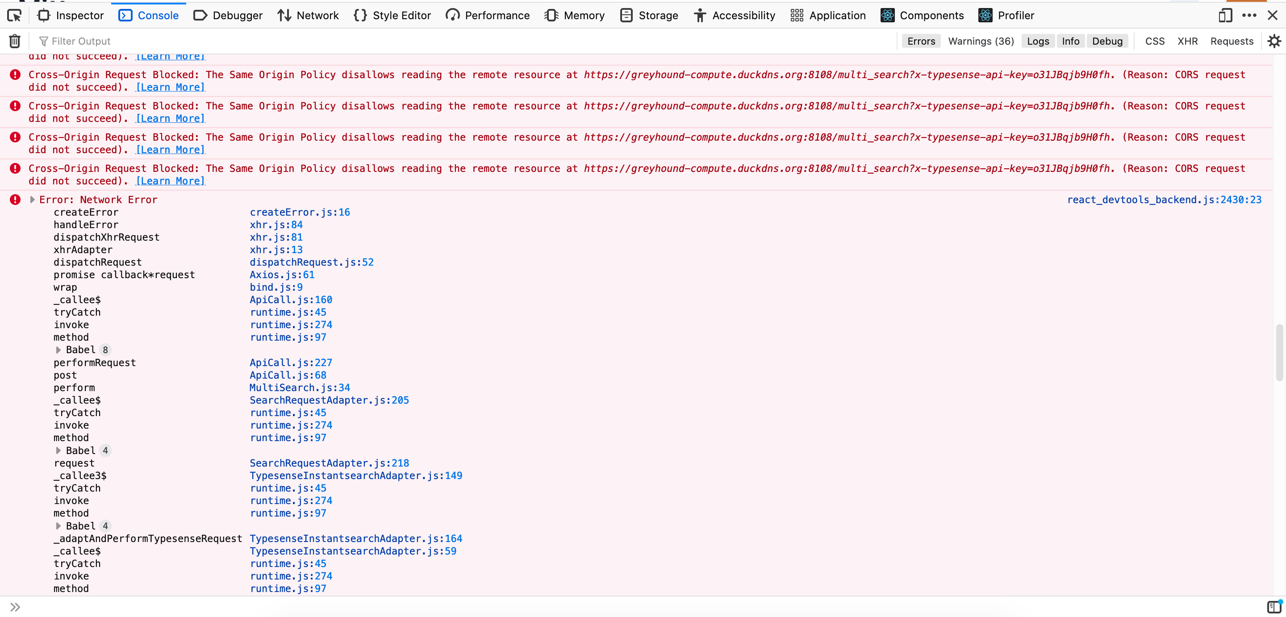Open react_devtools_backend.js:2430 source link
This screenshot has height=617, width=1286.
[1164, 199]
